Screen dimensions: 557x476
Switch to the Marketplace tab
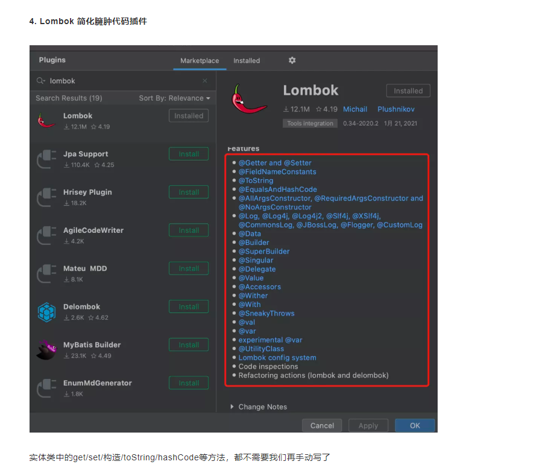pyautogui.click(x=200, y=61)
